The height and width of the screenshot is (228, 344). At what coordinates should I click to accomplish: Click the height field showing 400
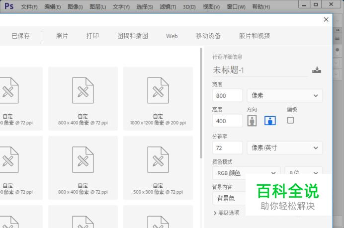coord(228,121)
